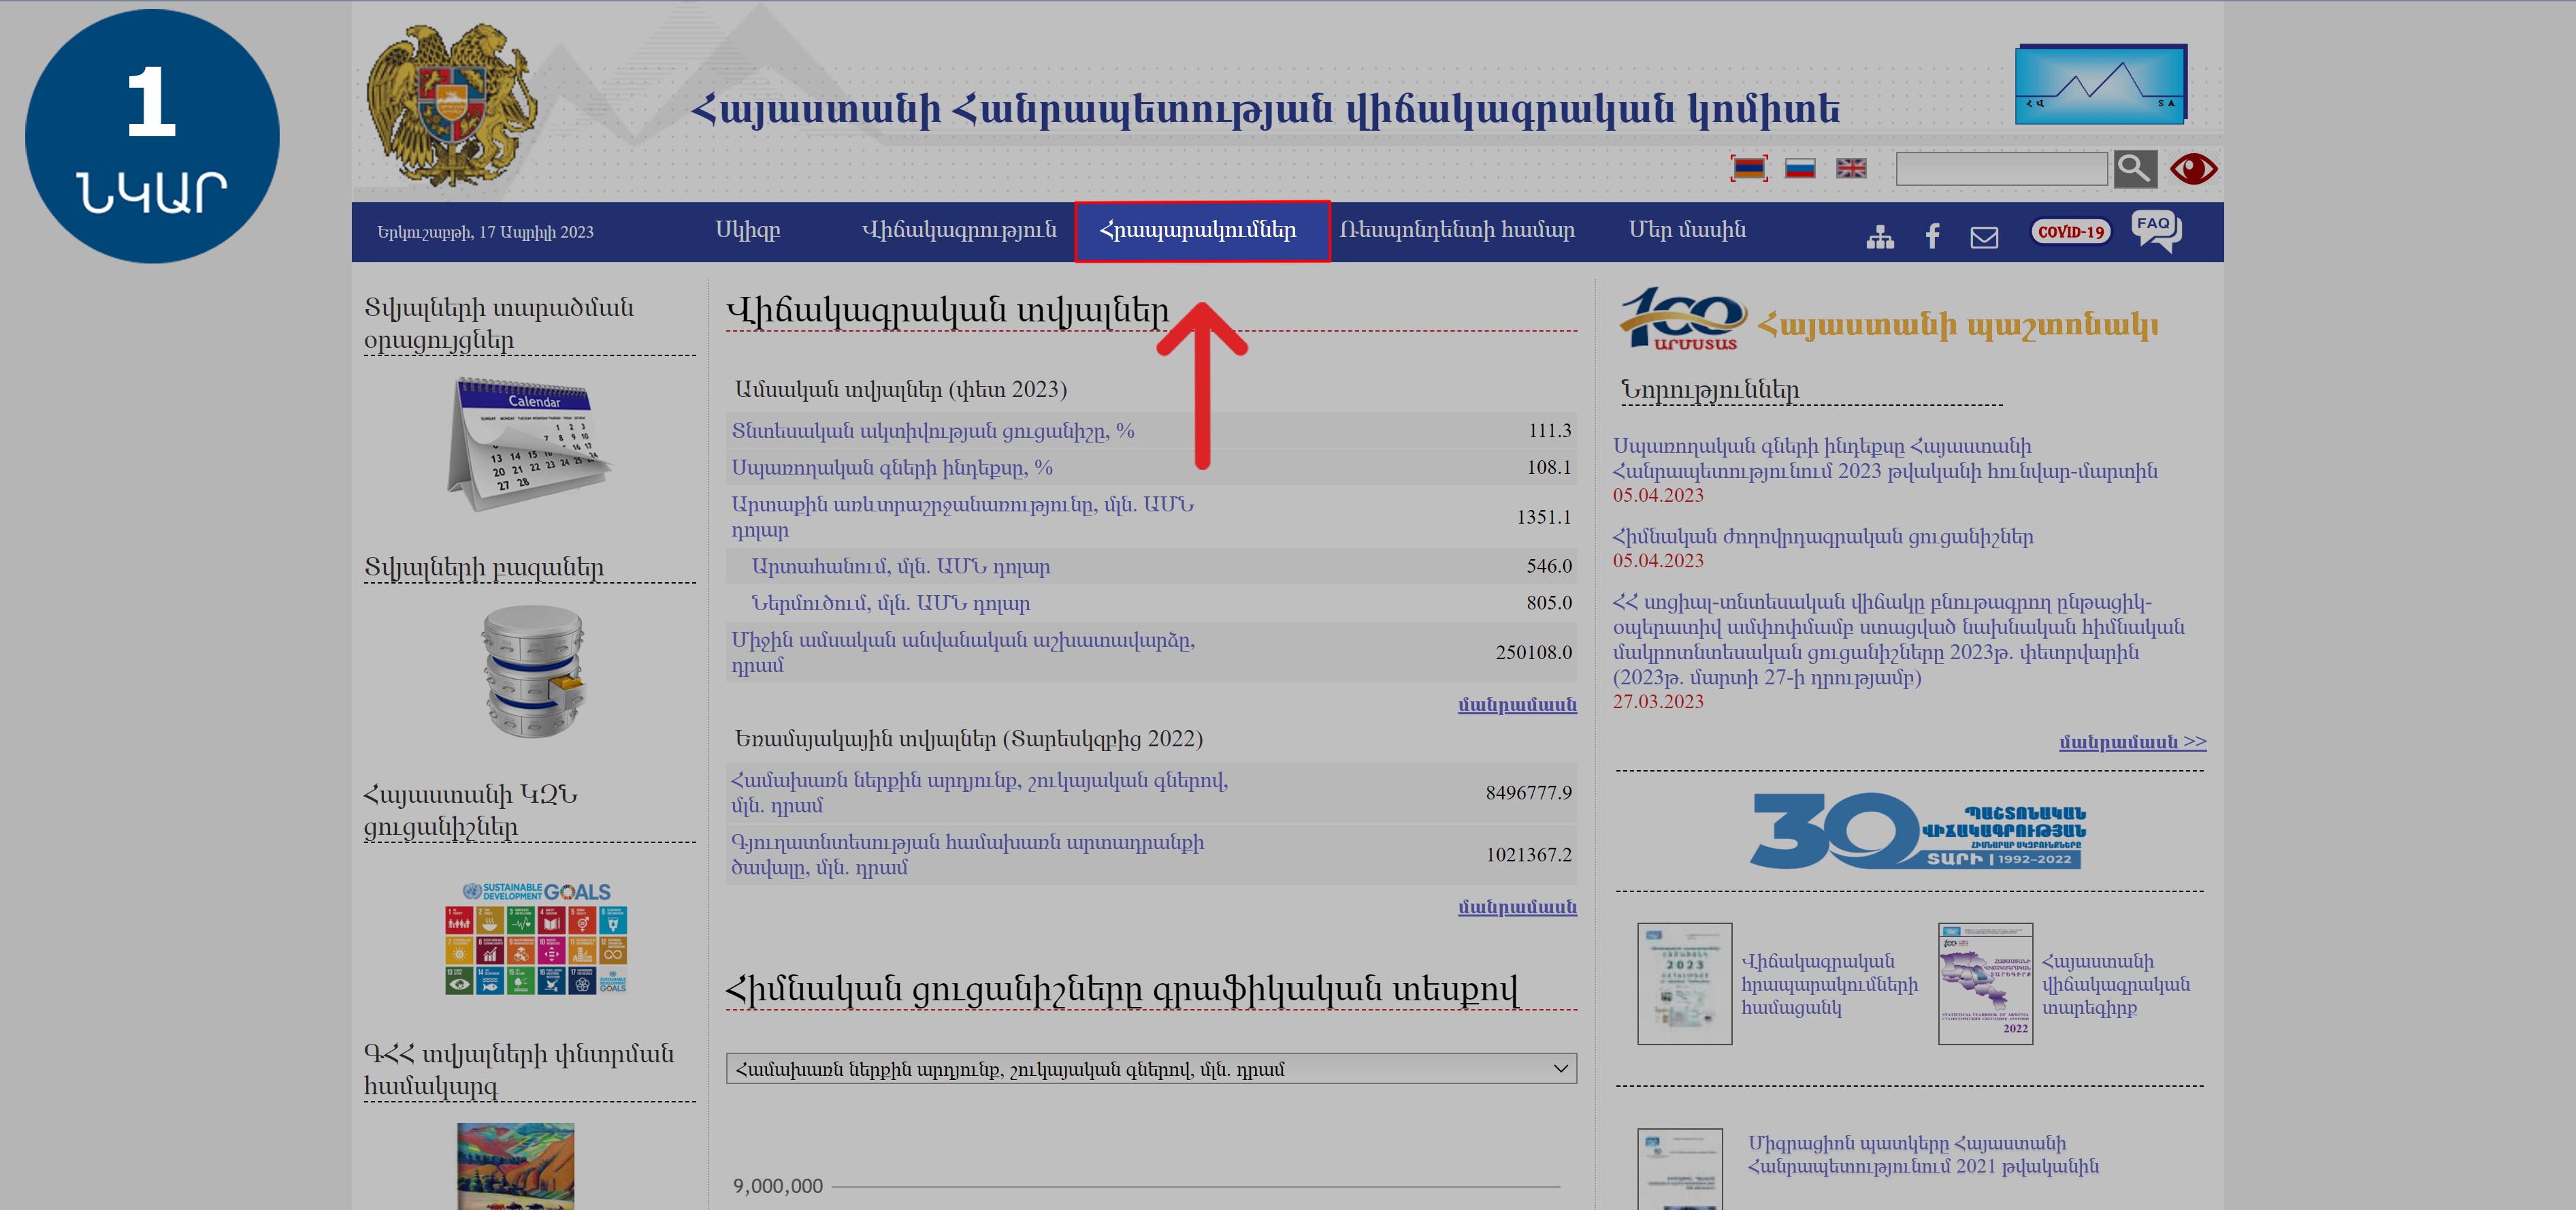Click the value 250108.0
Viewport: 2576px width, 1210px height.
click(x=1533, y=652)
